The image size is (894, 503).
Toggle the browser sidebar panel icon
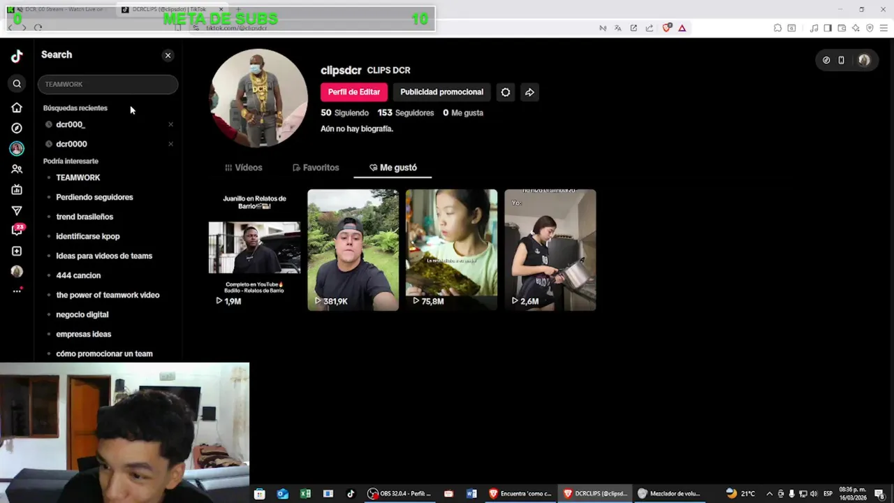(828, 28)
